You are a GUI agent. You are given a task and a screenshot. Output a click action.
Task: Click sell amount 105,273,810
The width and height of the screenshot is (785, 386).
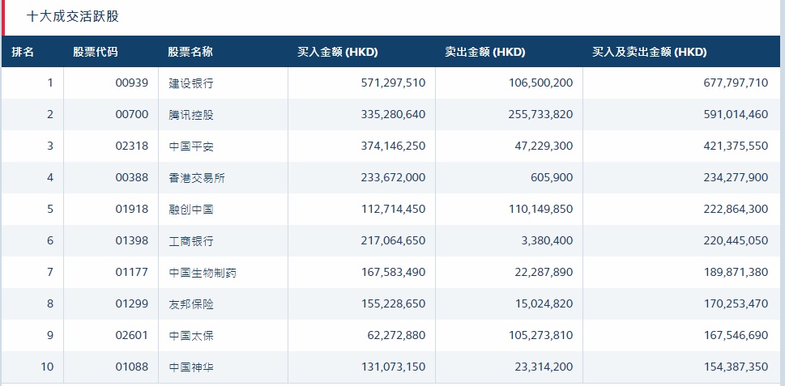pos(540,335)
